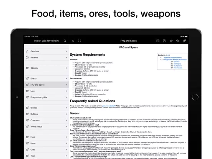
Task: Select Progression guide in sidebar
Action: pyautogui.click(x=46, y=97)
